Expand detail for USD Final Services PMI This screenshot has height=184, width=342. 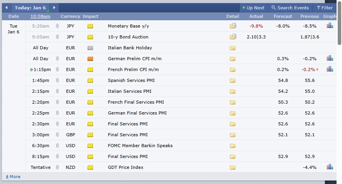pyautogui.click(x=233, y=156)
